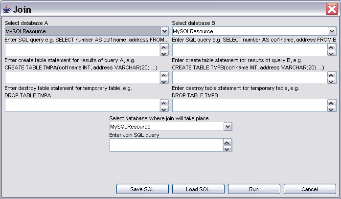Viewport: 341px width, 199px height.
Task: Click scroll down arrow of query B field
Action: [x=331, y=53]
